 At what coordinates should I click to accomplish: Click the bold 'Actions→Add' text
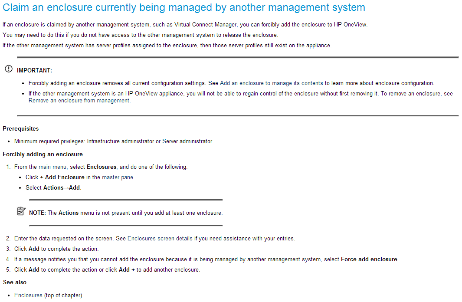click(62, 188)
